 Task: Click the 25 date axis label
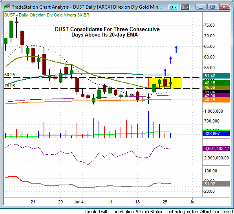165,202
